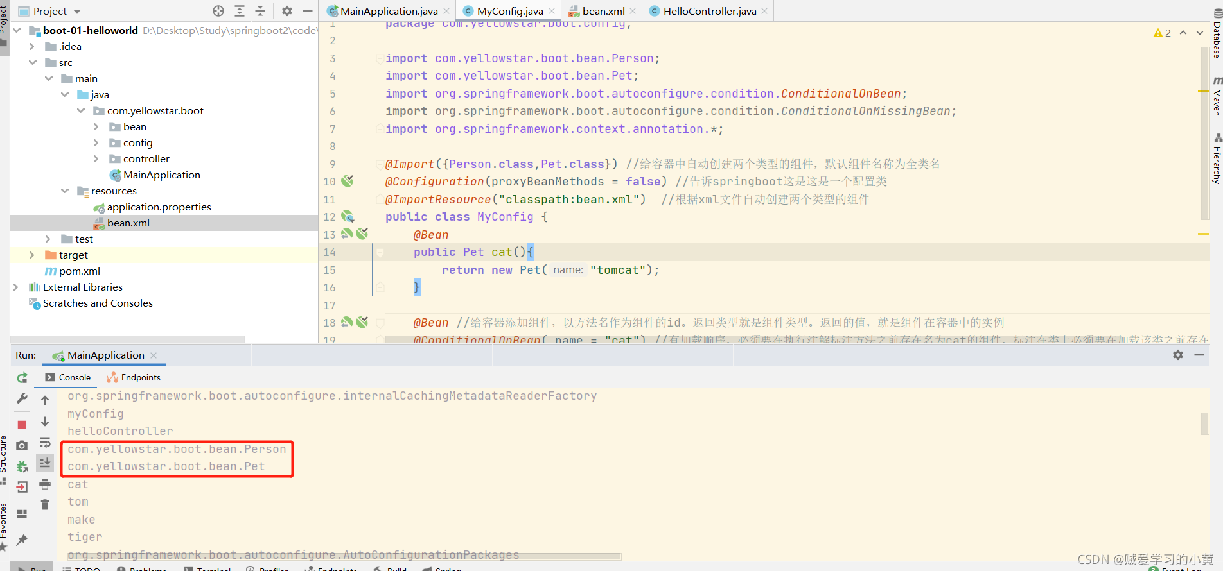Collapse the src folder
This screenshot has height=571, width=1223.
click(33, 62)
